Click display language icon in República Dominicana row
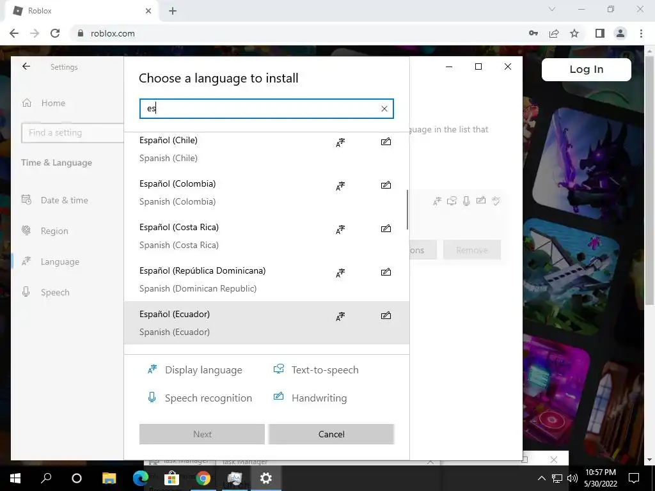The image size is (655, 491). click(x=340, y=272)
